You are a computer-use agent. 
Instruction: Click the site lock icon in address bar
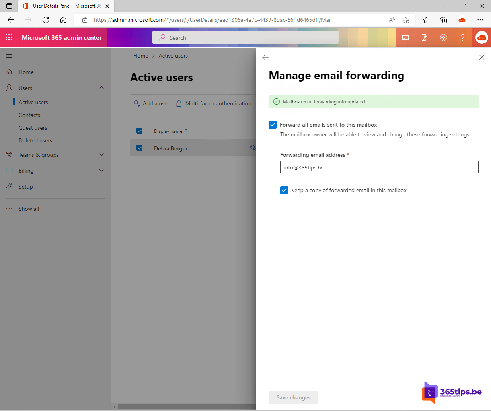pyautogui.click(x=84, y=20)
